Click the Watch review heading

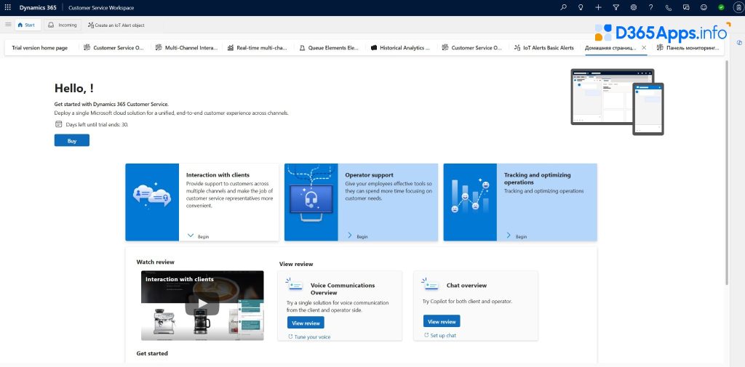coord(156,262)
